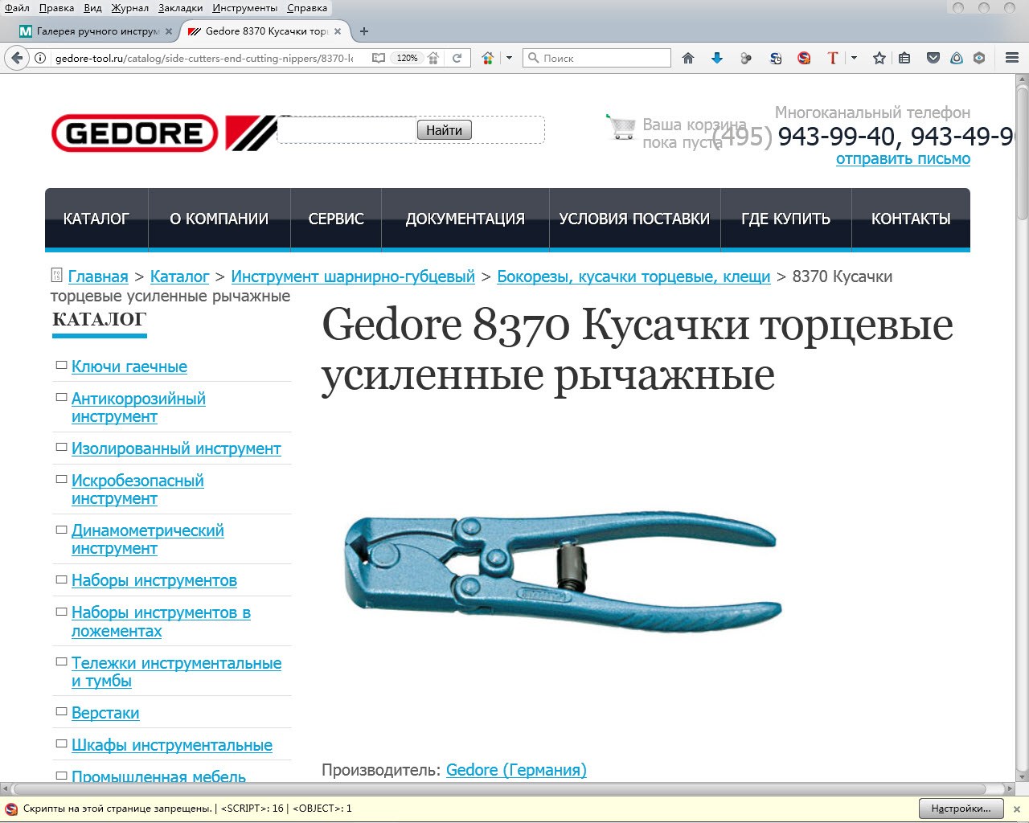This screenshot has height=823, width=1029.
Task: Open О КОМПАНИИ navigation item
Action: 219,219
